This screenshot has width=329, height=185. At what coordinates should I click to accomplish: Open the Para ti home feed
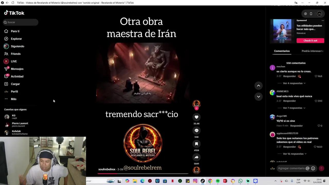click(12, 31)
